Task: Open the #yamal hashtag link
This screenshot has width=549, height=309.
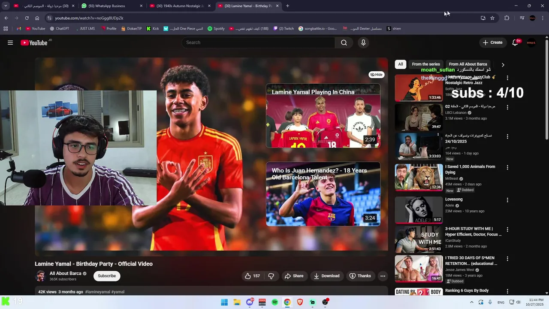Action: 118,292
